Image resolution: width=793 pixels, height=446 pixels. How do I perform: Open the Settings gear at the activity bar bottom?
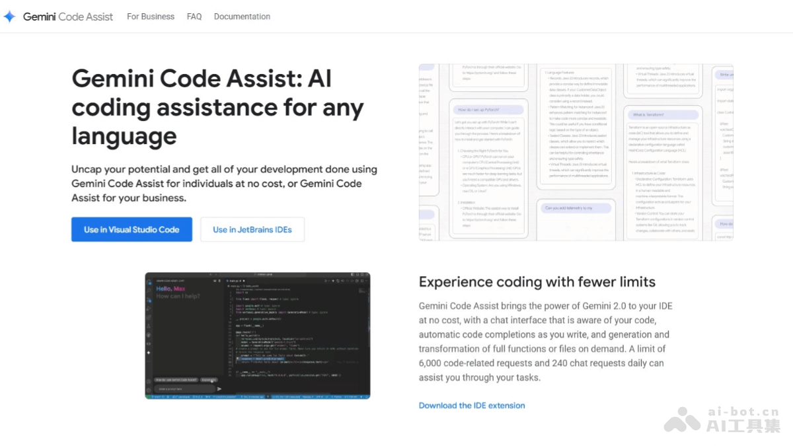coord(149,389)
